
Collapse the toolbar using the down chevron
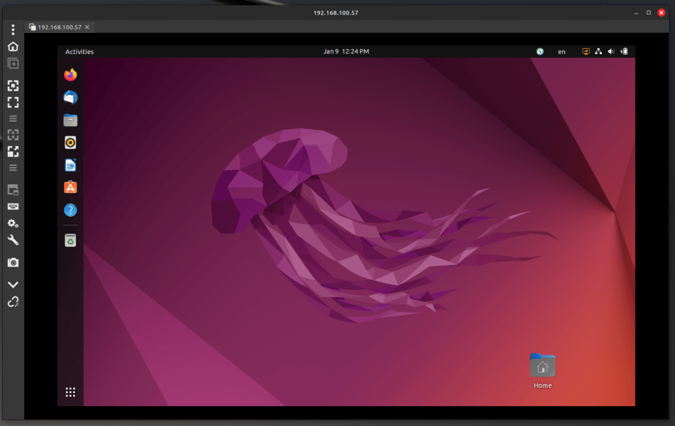pyautogui.click(x=13, y=284)
